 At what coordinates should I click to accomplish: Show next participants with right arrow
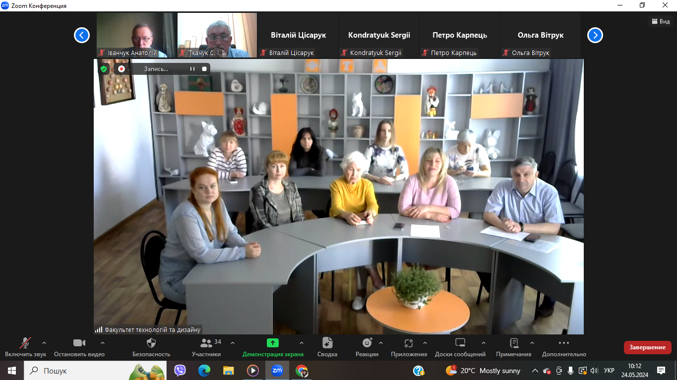595,35
